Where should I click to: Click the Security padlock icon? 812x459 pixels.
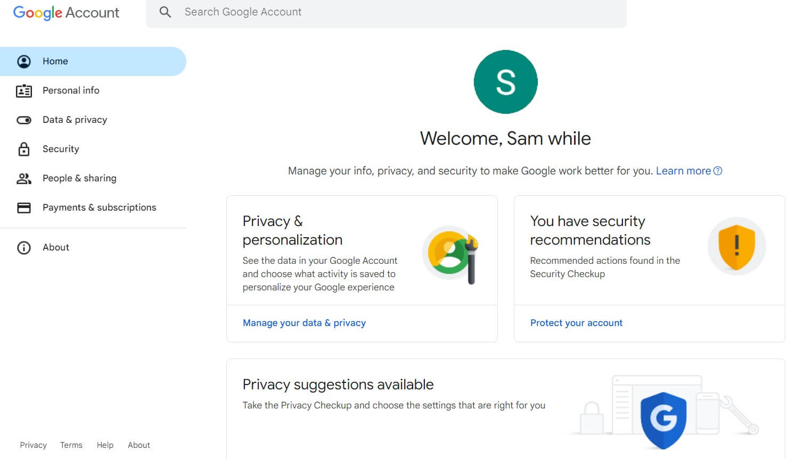24,149
